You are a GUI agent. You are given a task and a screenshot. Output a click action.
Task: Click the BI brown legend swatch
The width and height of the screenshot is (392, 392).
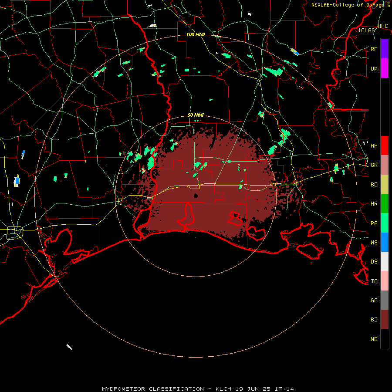coord(385,320)
